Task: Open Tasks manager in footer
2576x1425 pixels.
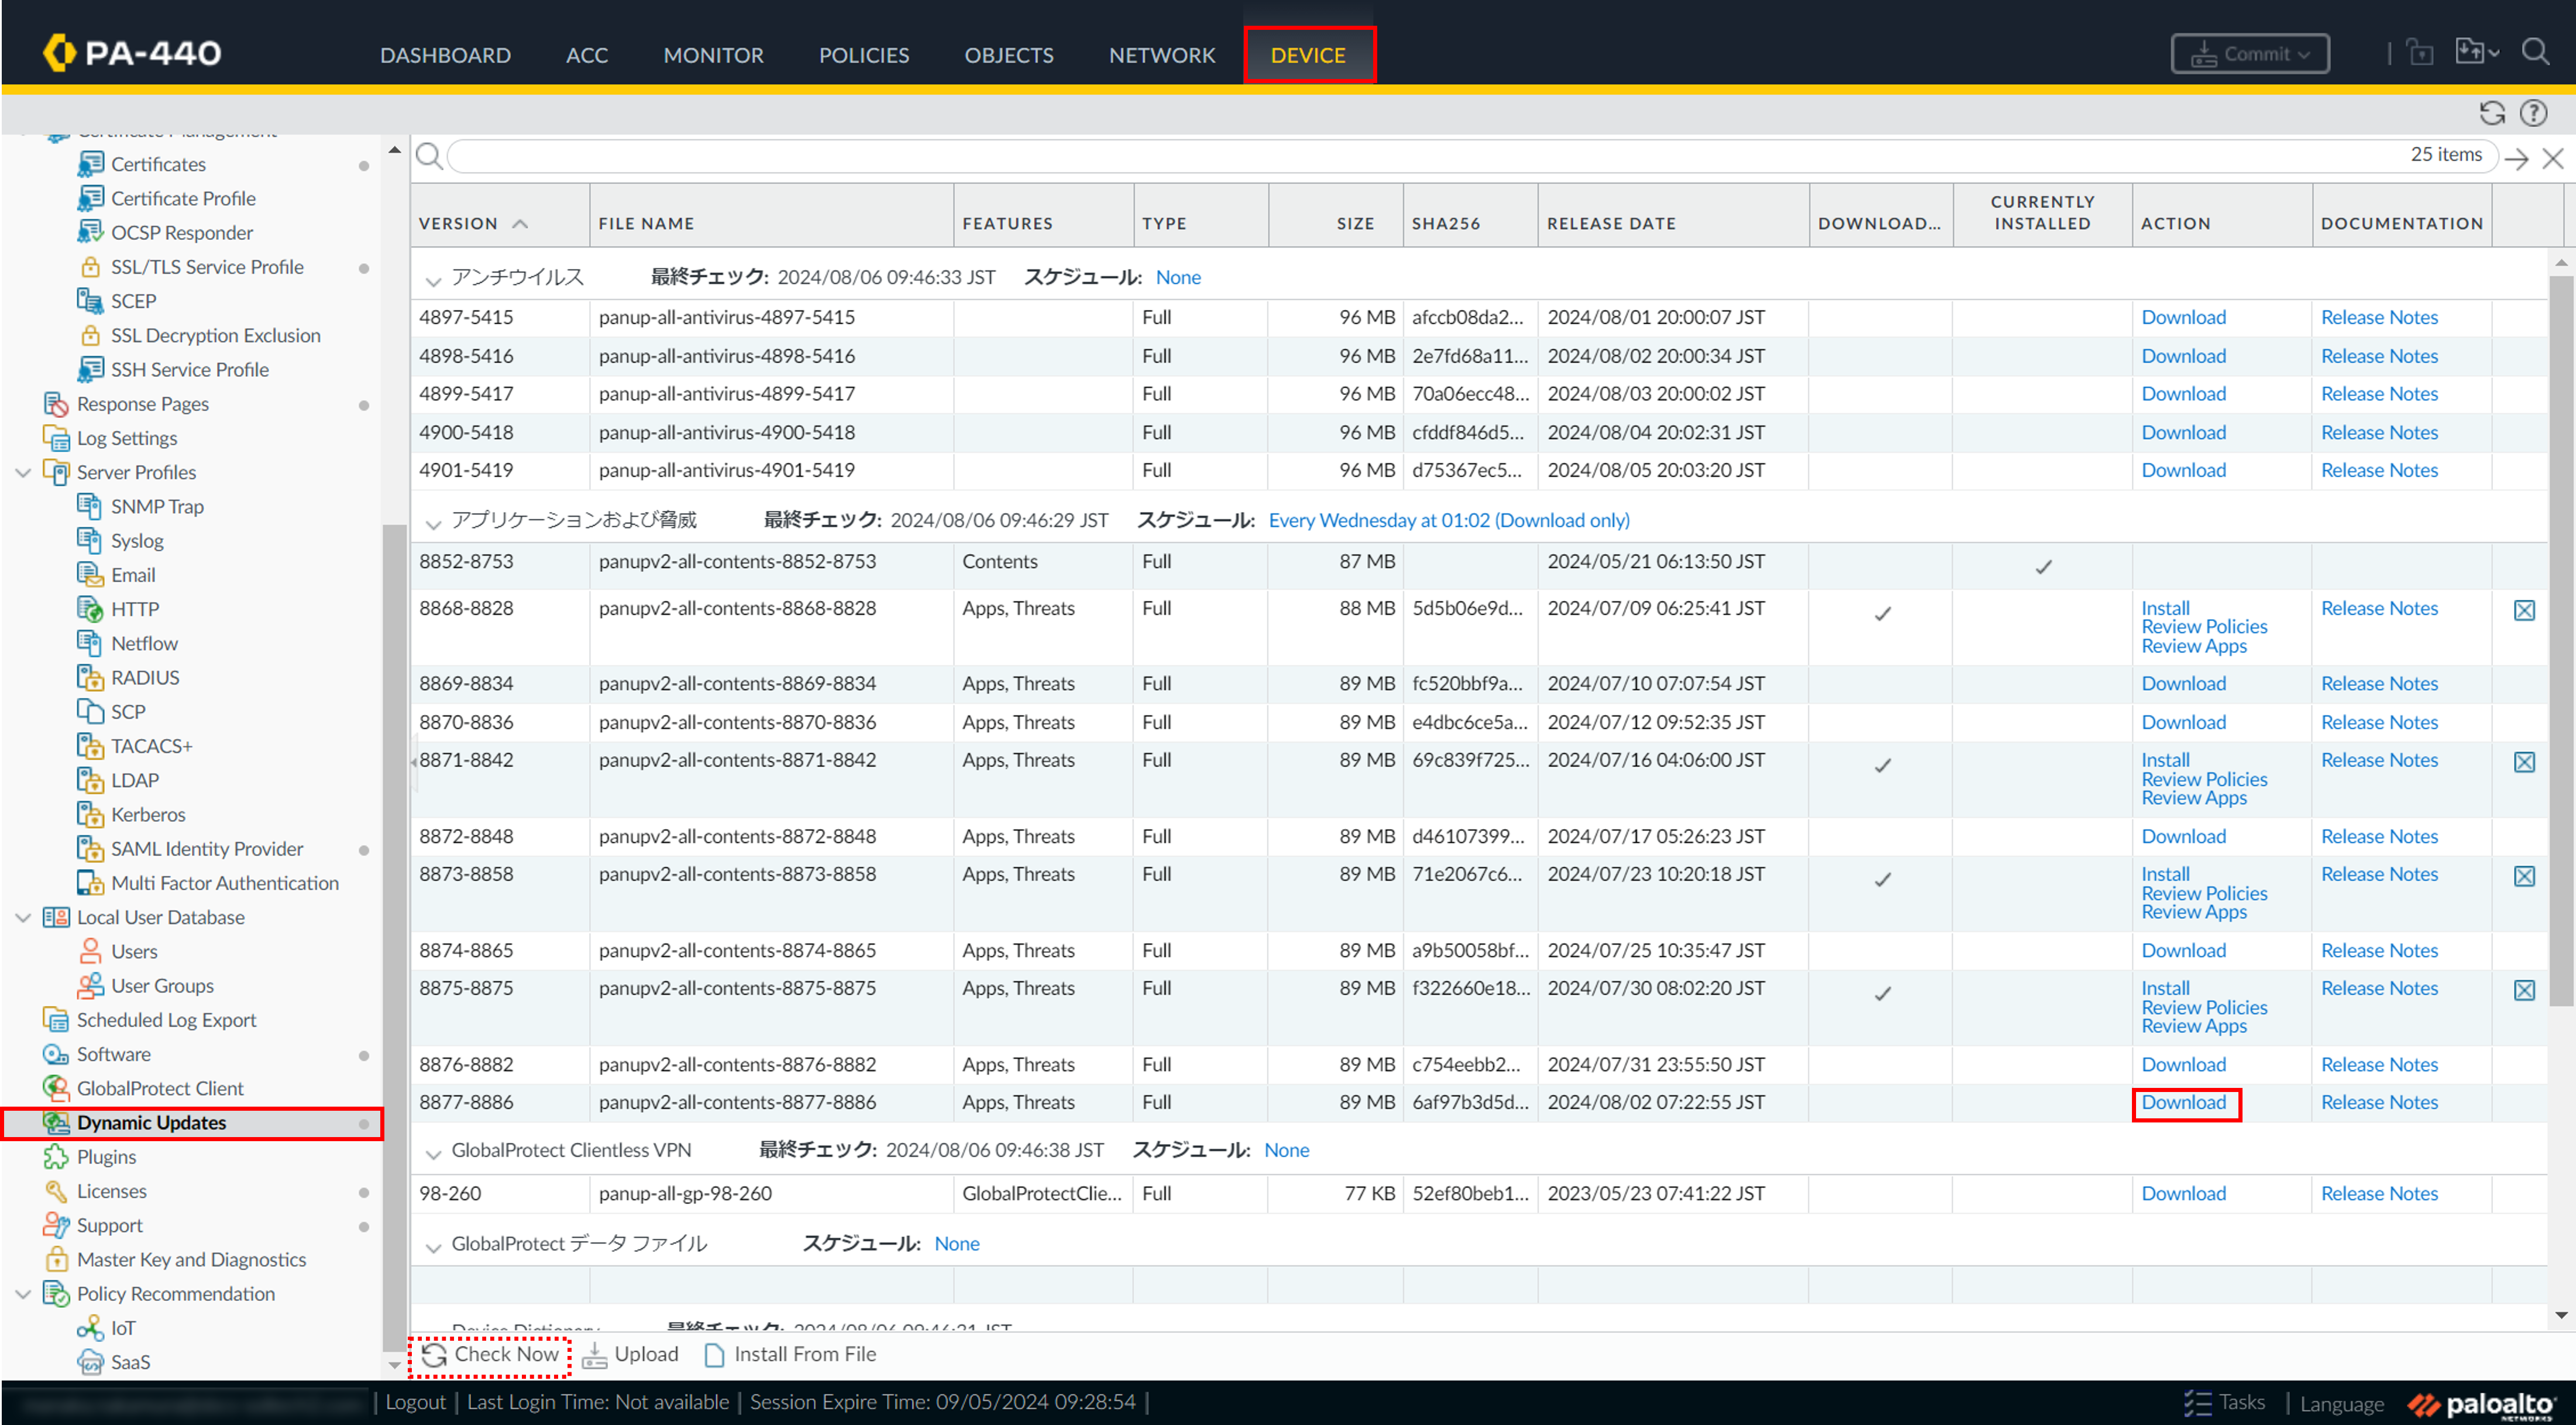Action: (x=2224, y=1403)
